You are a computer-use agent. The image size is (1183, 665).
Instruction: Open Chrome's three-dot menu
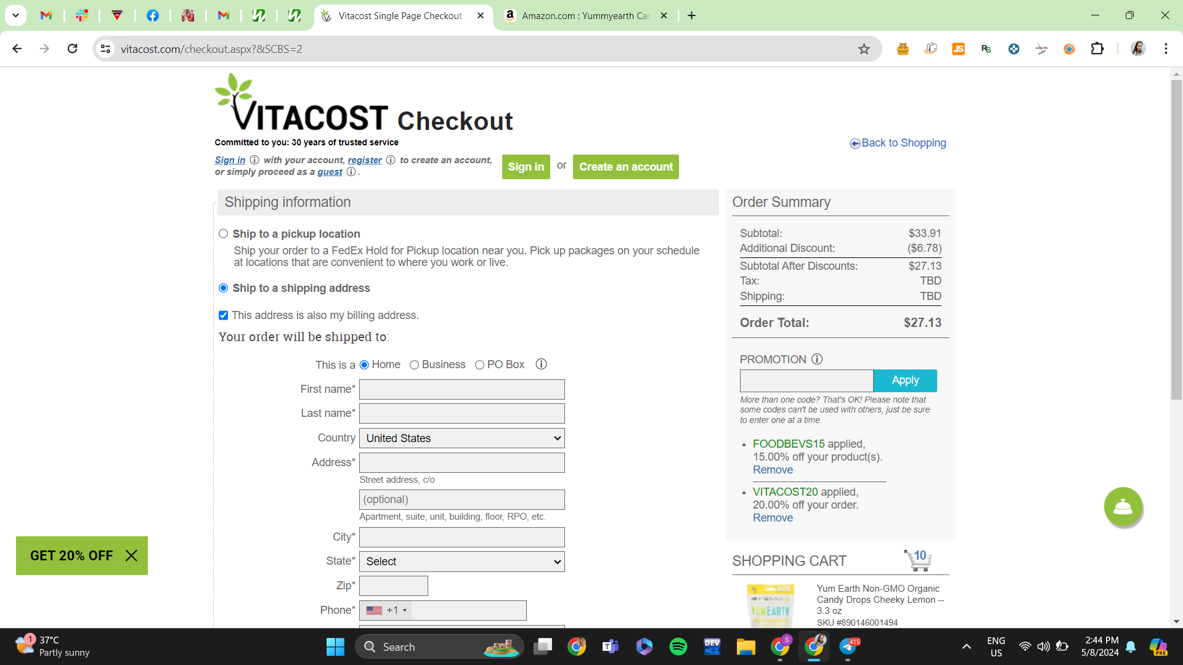[x=1166, y=49]
